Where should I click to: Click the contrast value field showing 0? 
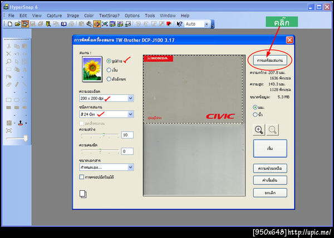click(127, 151)
